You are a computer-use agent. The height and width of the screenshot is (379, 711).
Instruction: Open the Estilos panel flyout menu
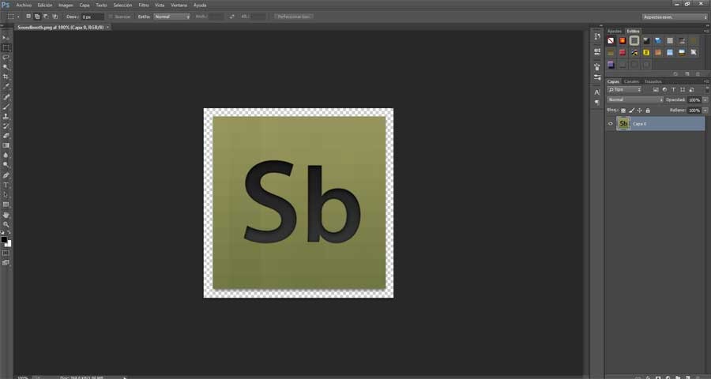(x=706, y=32)
